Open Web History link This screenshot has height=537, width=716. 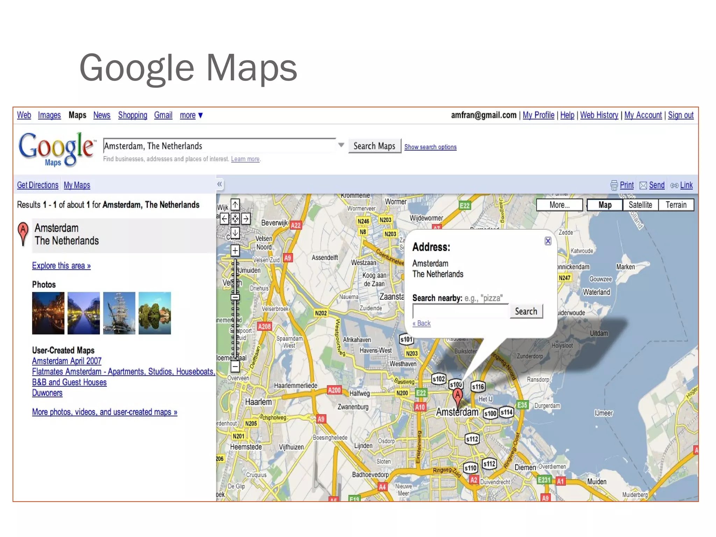coord(599,115)
